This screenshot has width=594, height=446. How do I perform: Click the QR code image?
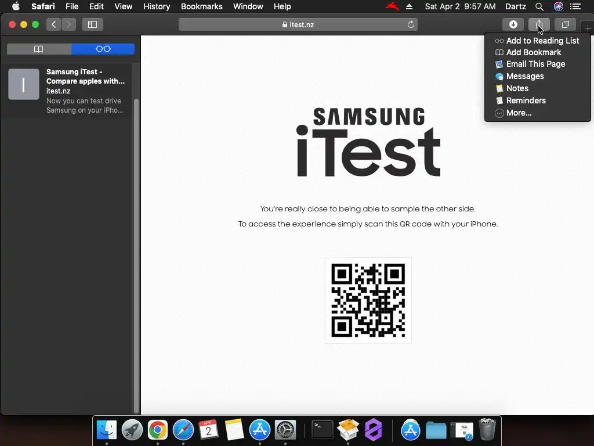(x=368, y=300)
